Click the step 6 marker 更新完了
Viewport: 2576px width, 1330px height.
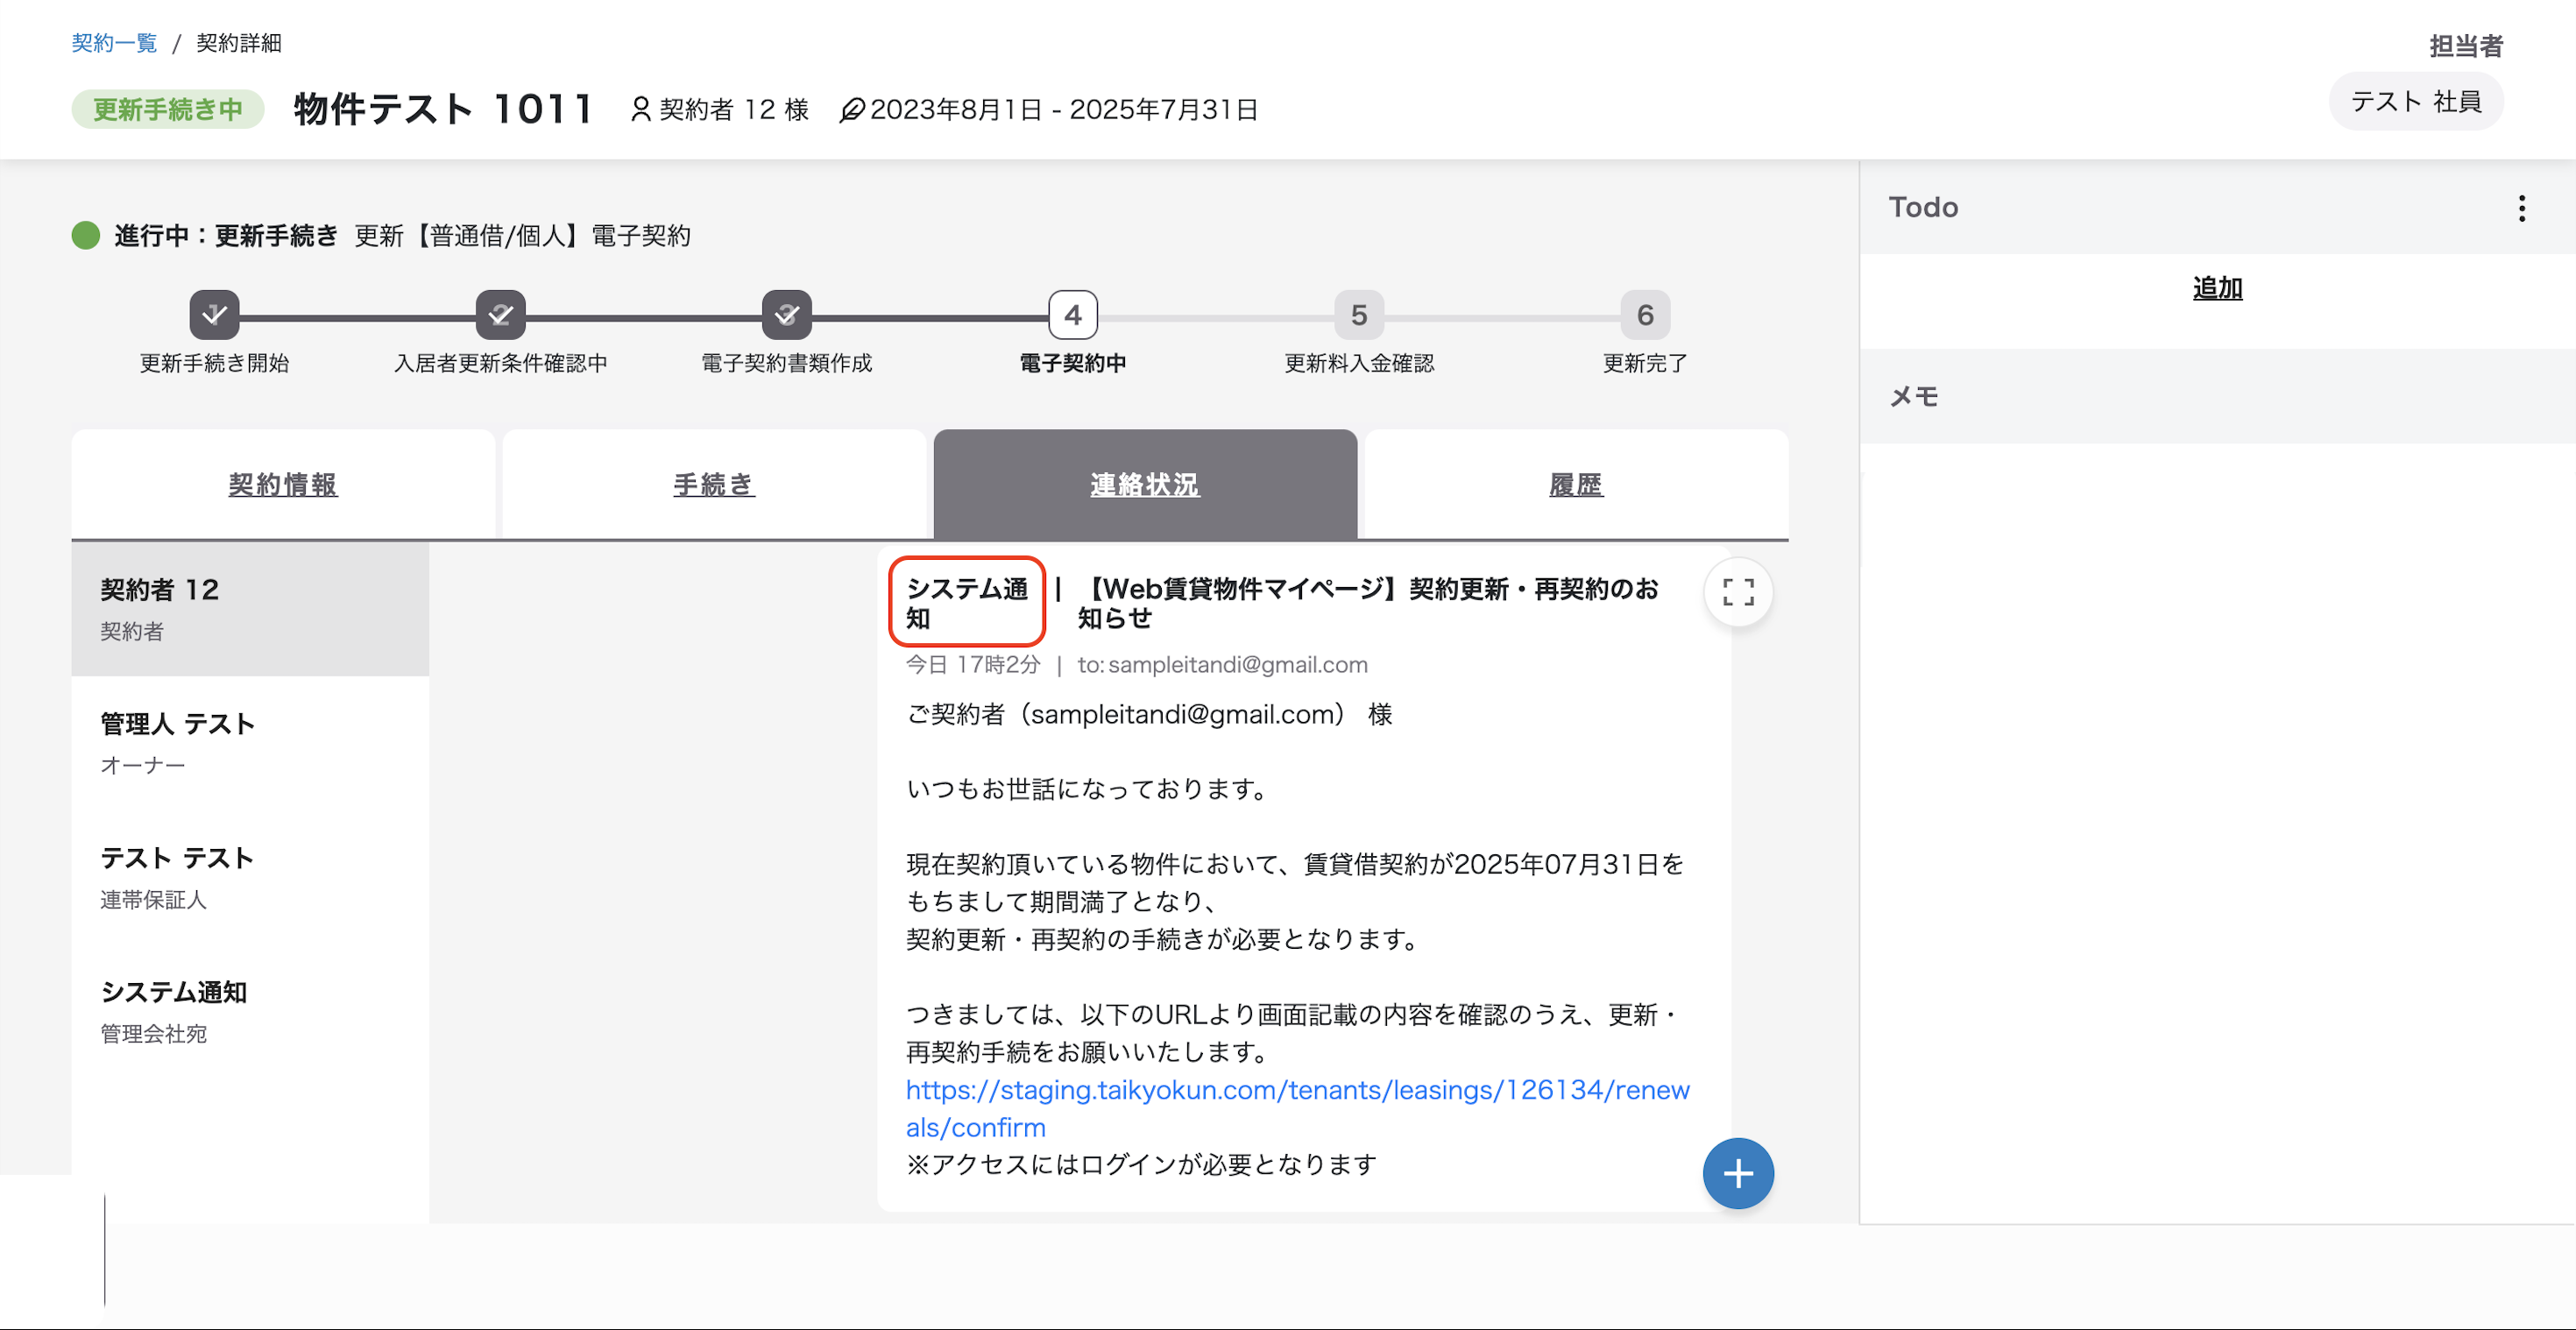click(x=1644, y=315)
